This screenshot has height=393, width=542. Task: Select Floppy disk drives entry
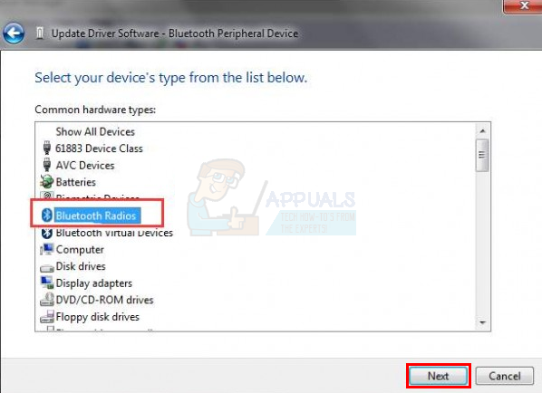(x=98, y=317)
